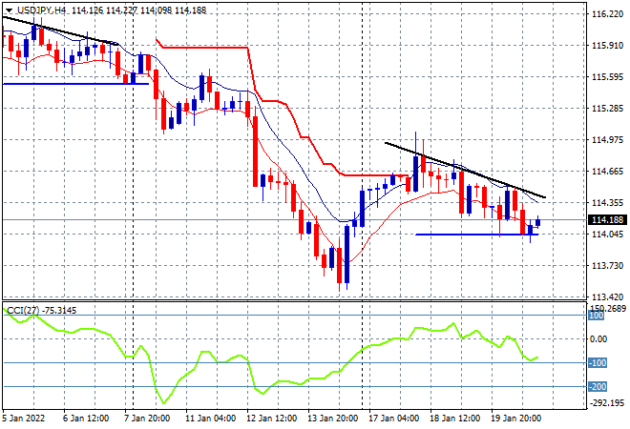Click the 115.595 price axis label
The width and height of the screenshot is (630, 429).
[607, 76]
